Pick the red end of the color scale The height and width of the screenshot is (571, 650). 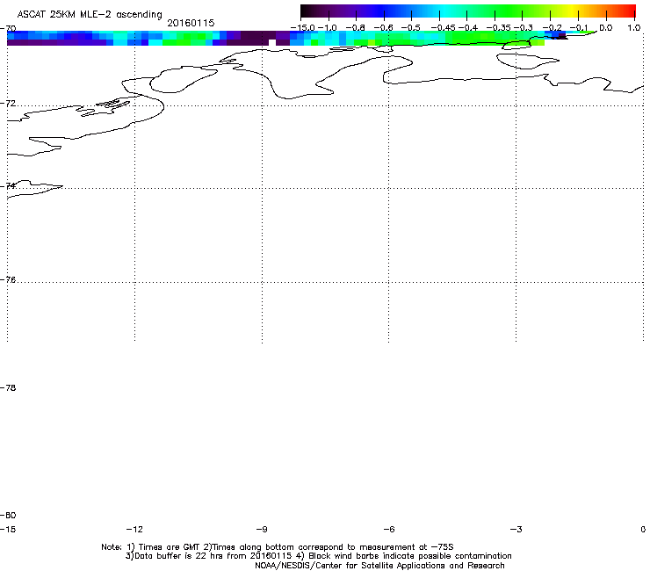629,11
